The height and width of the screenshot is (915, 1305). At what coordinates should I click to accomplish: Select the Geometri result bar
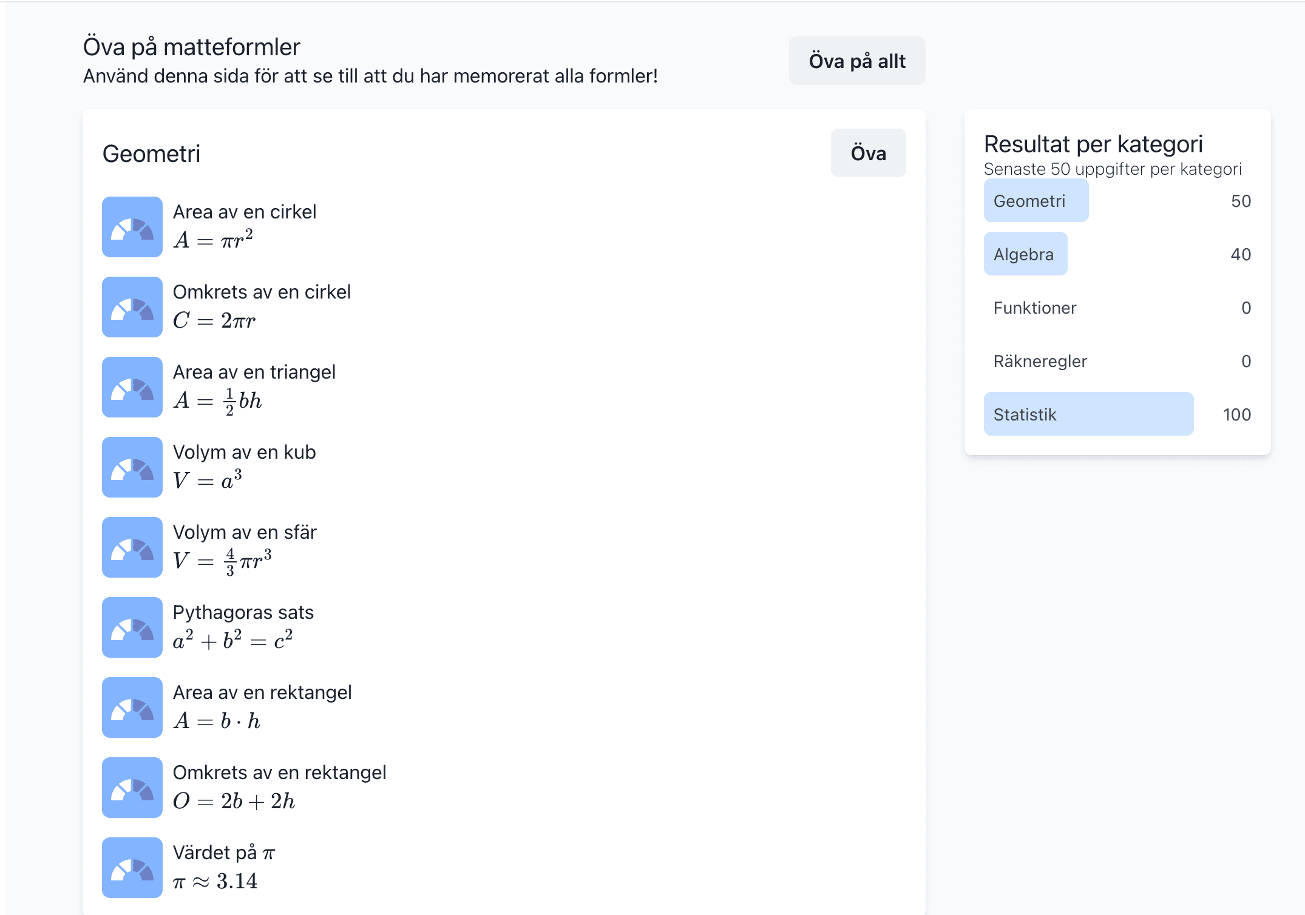click(x=1036, y=201)
